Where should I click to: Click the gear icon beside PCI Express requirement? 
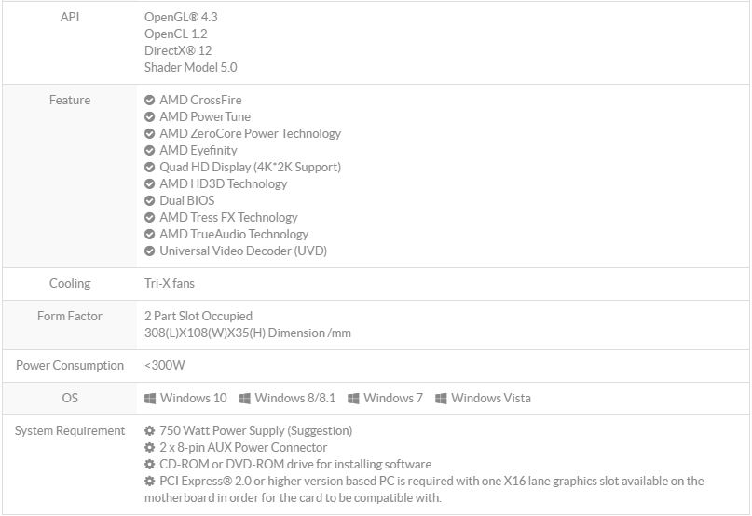pos(150,481)
